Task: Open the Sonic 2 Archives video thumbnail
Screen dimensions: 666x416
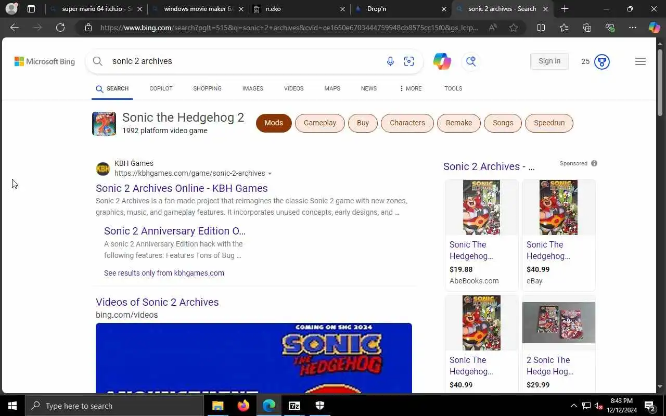Action: (254, 358)
